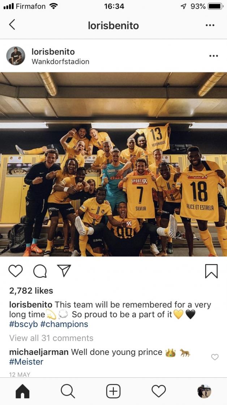
Task: Like the post with heart icon
Action: tap(16, 271)
